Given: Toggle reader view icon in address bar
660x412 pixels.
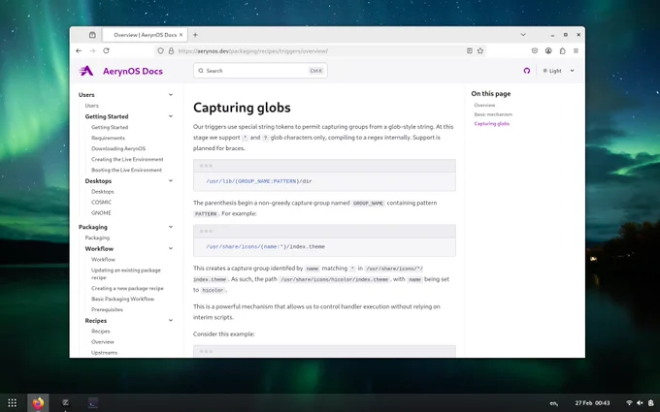Looking at the screenshot, I should click(x=470, y=50).
